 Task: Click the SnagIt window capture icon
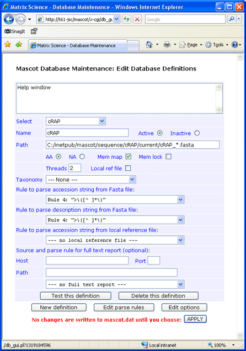[x=34, y=31]
